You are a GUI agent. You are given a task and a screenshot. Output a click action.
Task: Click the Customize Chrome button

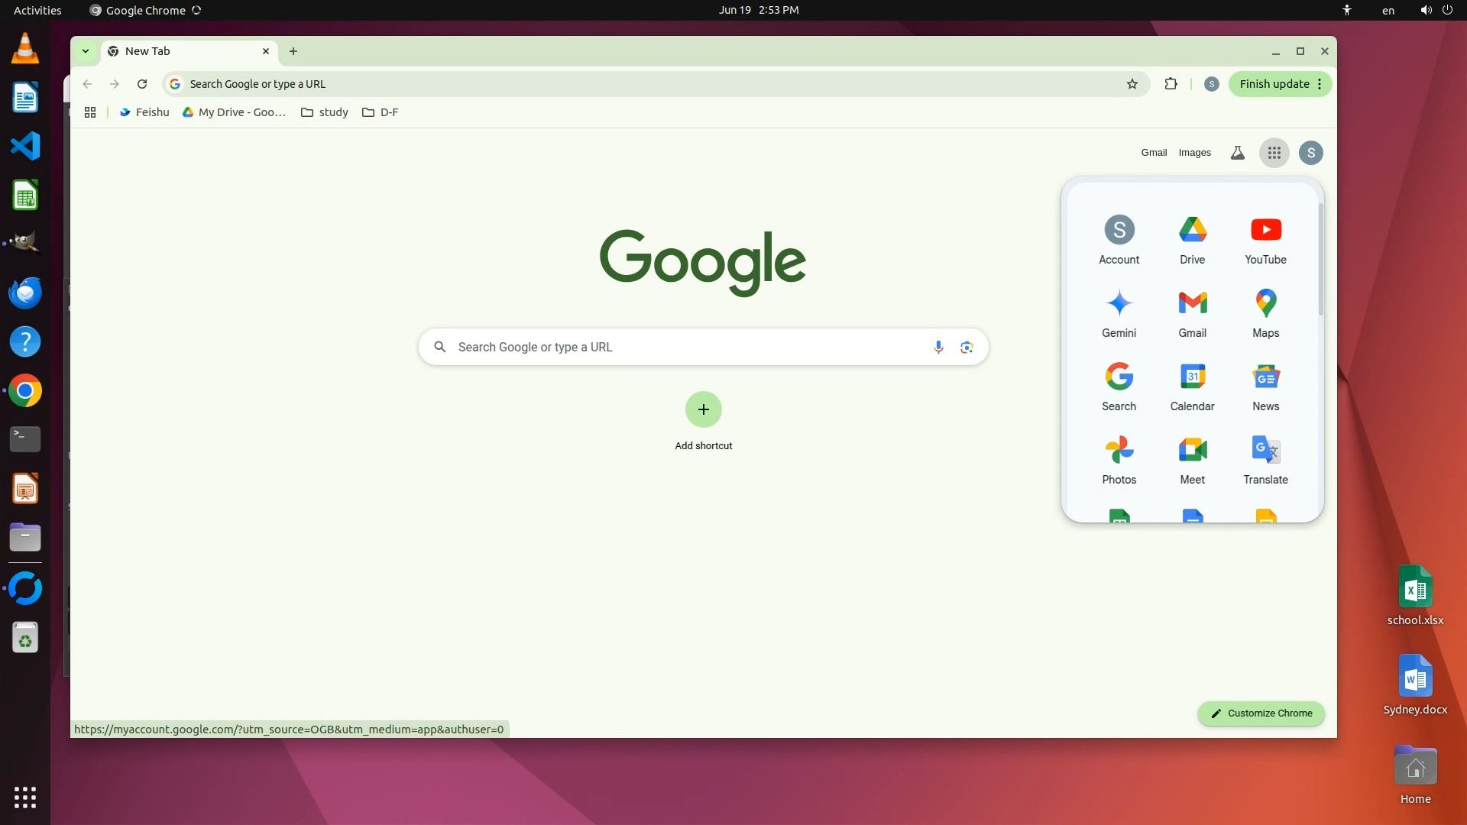tap(1261, 713)
